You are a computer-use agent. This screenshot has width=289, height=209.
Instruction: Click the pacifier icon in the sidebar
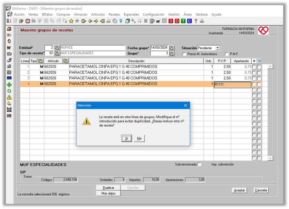(9, 66)
